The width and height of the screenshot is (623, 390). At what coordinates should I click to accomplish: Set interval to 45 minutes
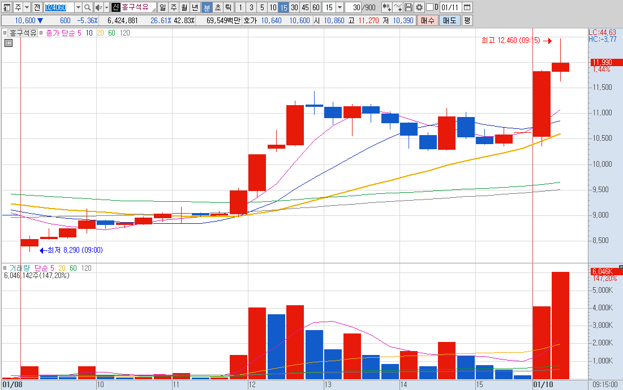(x=305, y=7)
